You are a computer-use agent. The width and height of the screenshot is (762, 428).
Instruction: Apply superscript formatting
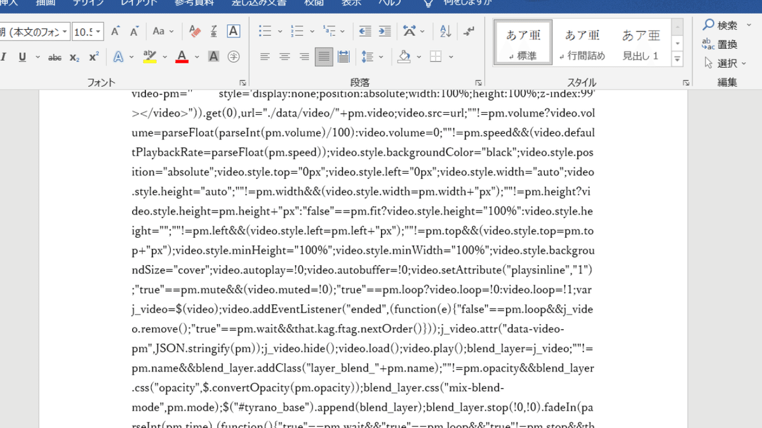click(93, 57)
